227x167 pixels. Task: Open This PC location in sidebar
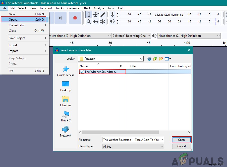(x=66, y=116)
